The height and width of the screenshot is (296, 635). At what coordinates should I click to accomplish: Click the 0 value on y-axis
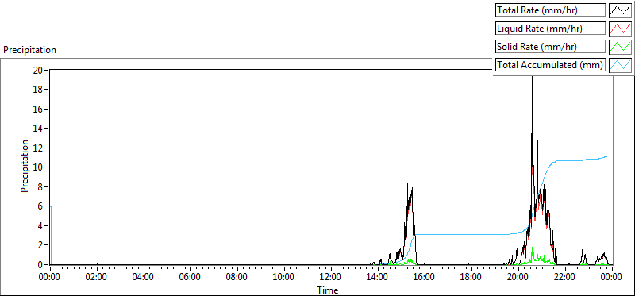41,264
